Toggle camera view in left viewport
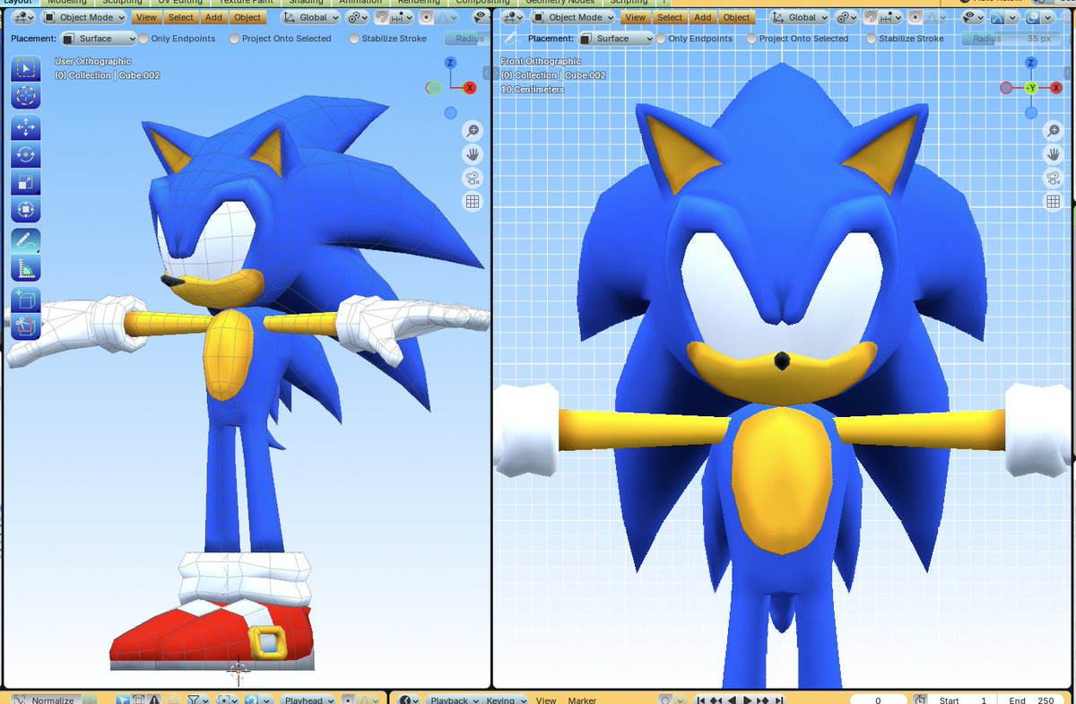Image resolution: width=1076 pixels, height=704 pixels. pos(473,178)
